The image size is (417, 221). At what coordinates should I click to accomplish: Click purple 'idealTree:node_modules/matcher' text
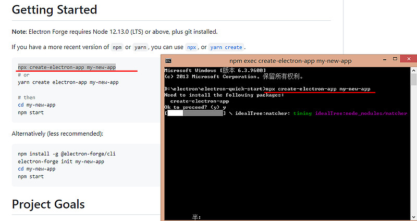[361, 113]
